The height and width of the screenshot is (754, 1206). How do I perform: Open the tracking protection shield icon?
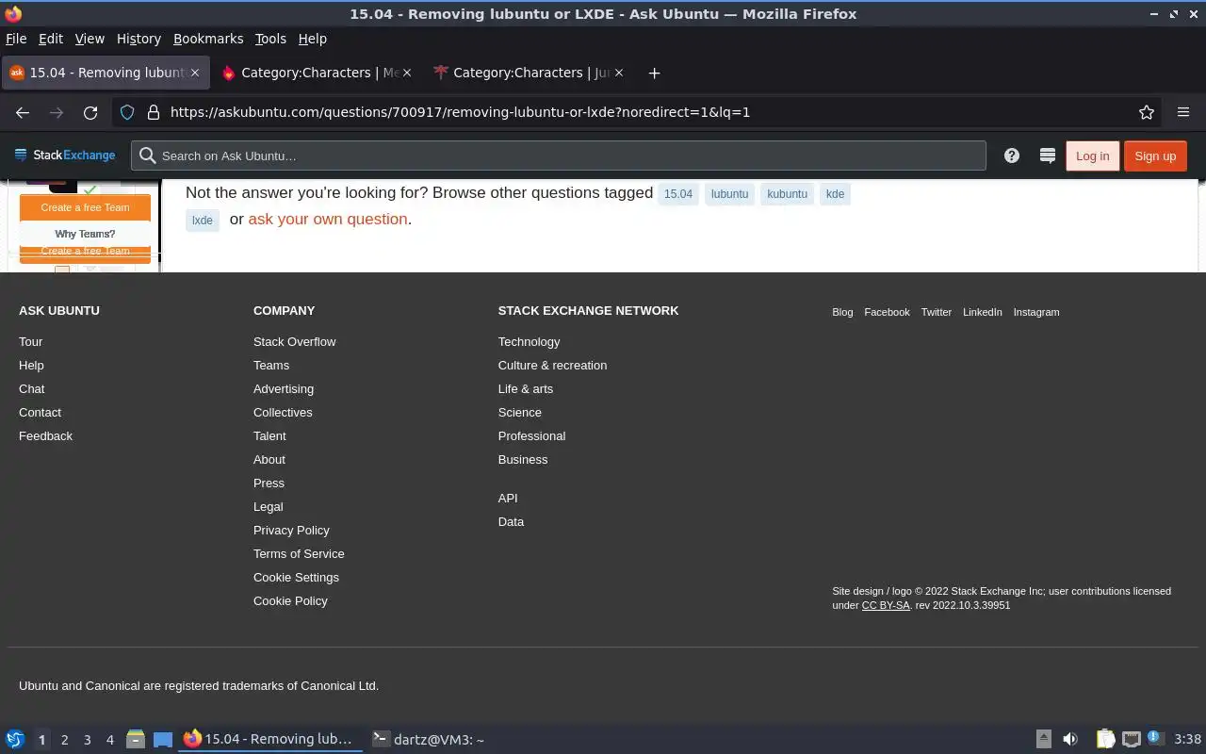point(127,112)
